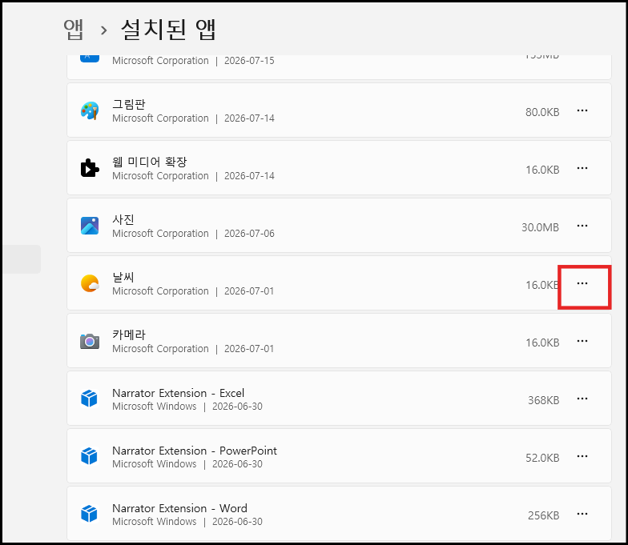The height and width of the screenshot is (545, 628).
Task: Open more options for 그림판
Action: [582, 110]
